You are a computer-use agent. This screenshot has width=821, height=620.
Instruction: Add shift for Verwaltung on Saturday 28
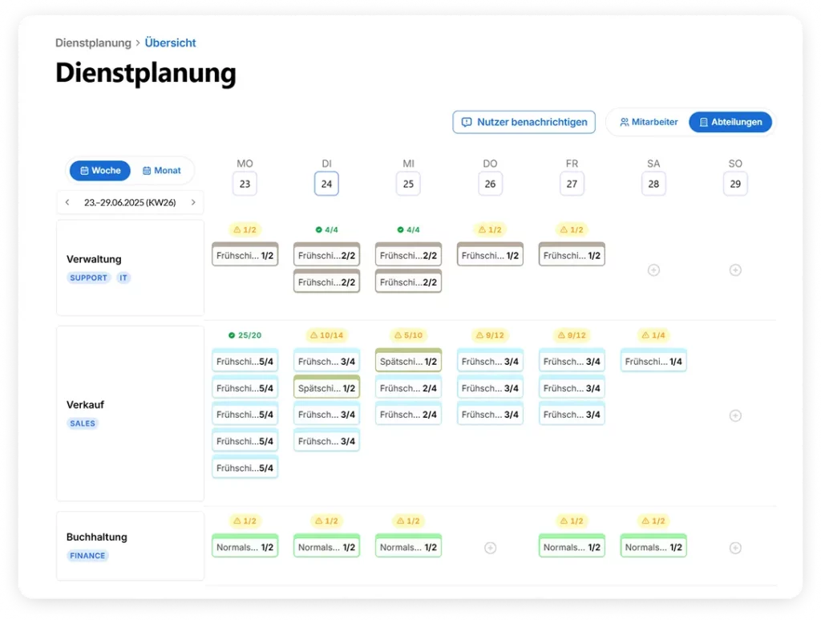[x=653, y=270]
